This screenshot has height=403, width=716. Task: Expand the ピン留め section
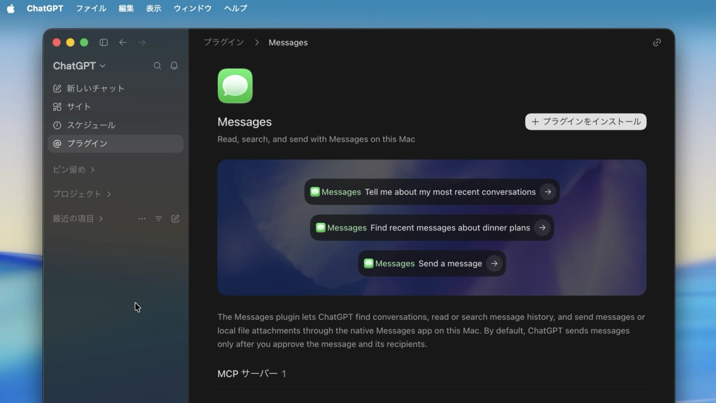73,170
